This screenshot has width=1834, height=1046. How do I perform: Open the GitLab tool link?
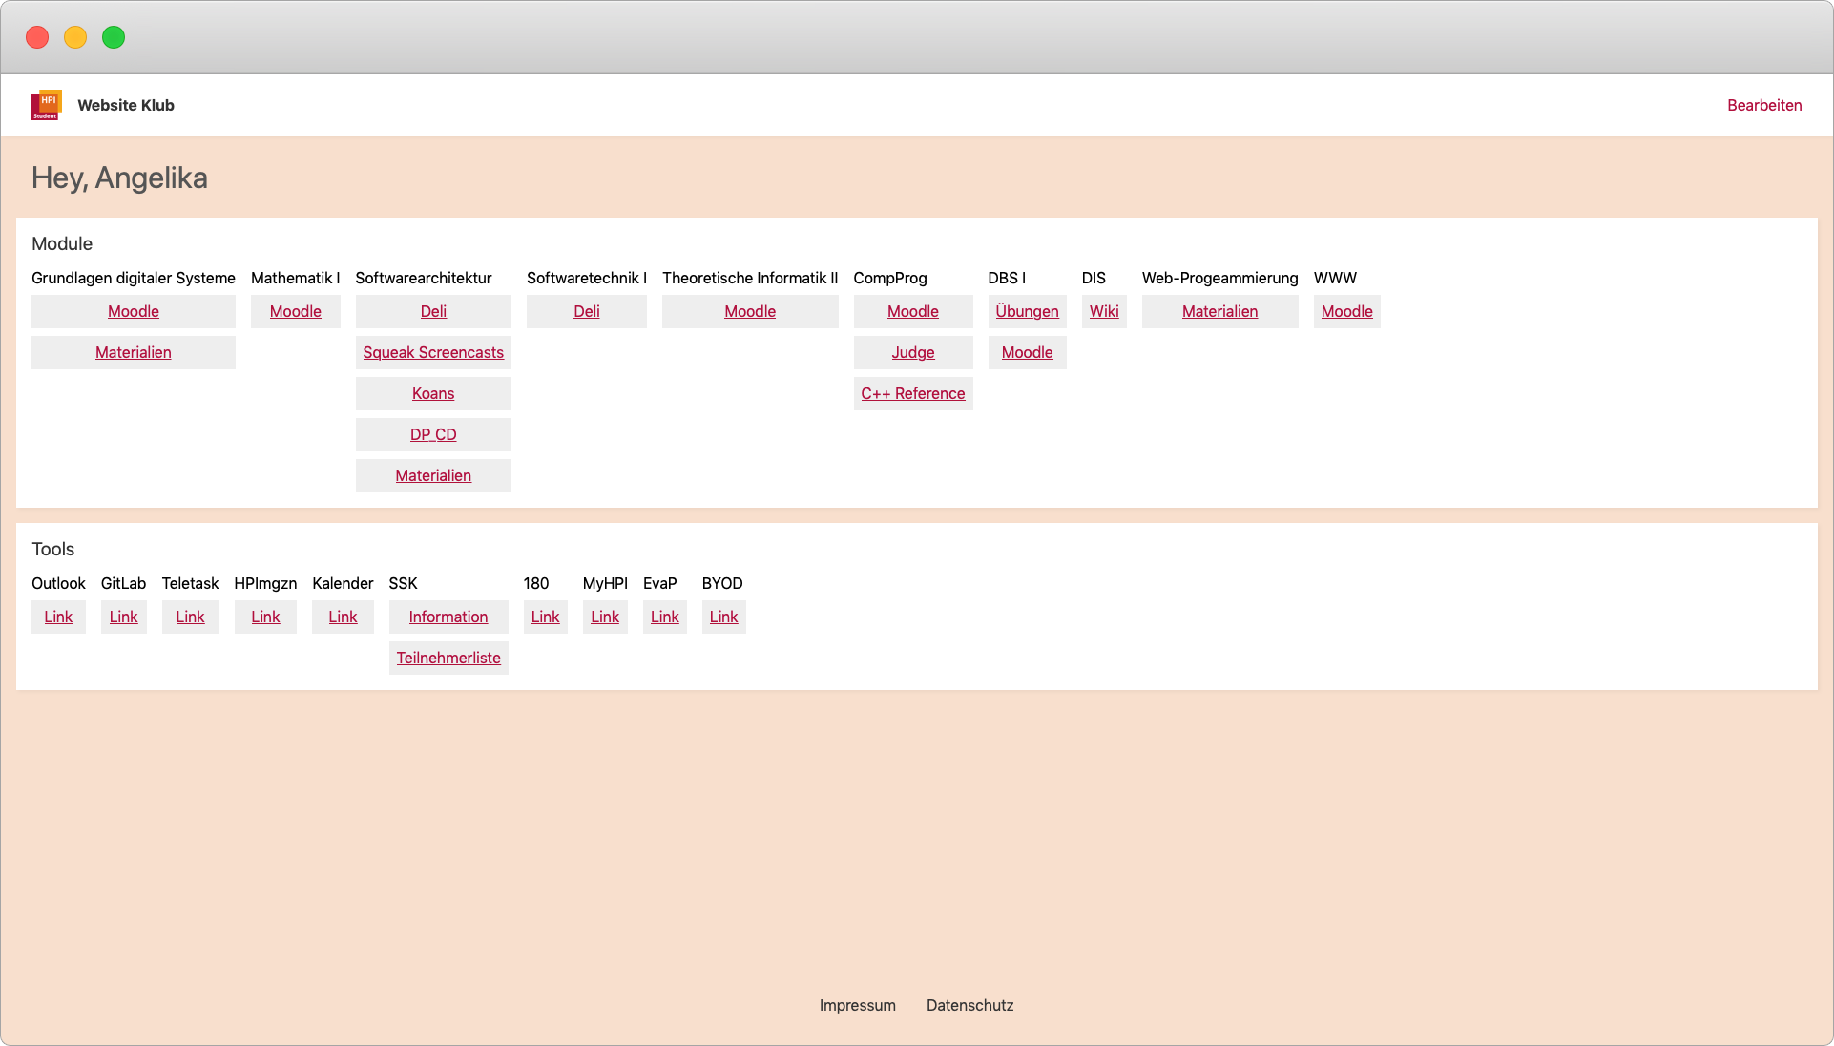[123, 617]
